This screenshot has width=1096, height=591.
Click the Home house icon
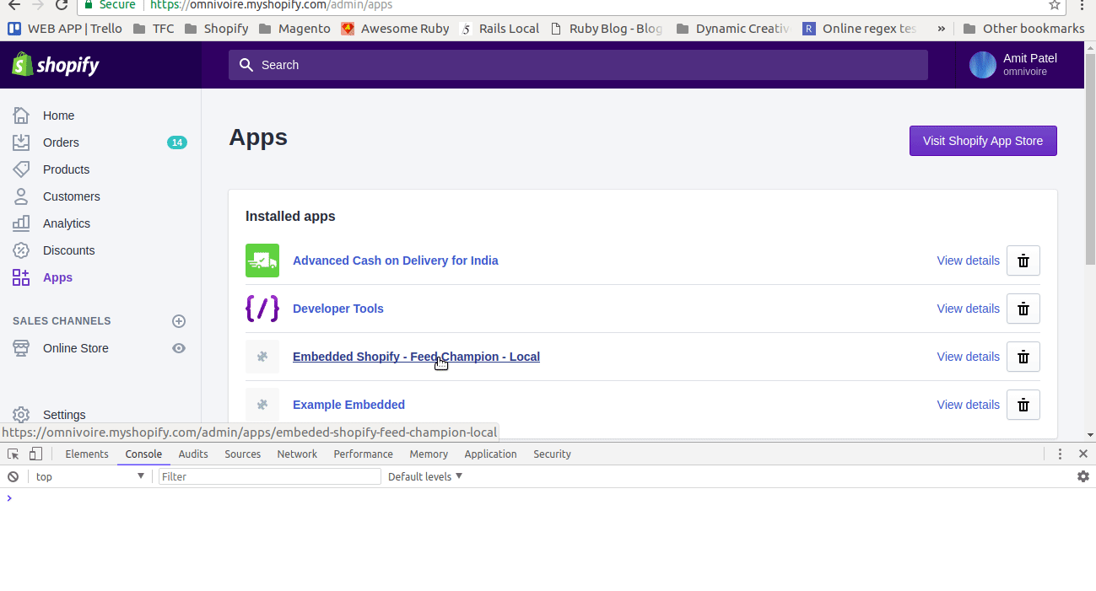tap(21, 116)
